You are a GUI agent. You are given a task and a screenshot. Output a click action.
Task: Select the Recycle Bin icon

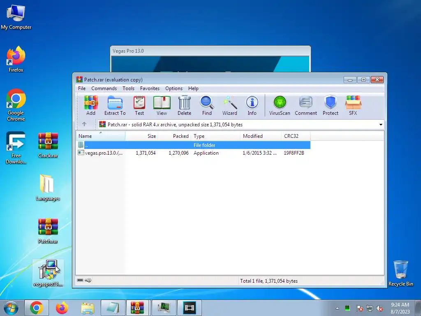pos(400,273)
